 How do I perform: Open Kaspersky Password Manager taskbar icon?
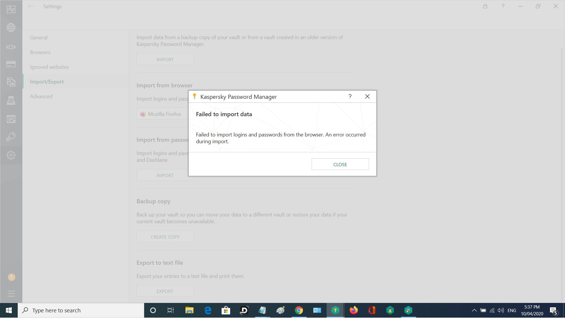point(335,310)
